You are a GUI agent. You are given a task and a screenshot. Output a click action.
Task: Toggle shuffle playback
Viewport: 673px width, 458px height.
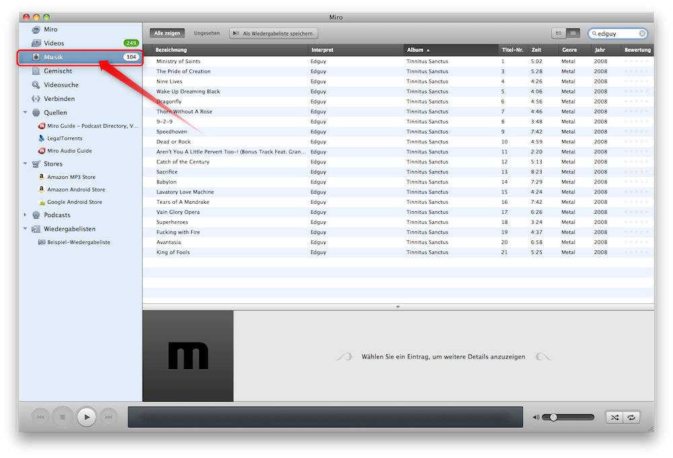pos(614,417)
